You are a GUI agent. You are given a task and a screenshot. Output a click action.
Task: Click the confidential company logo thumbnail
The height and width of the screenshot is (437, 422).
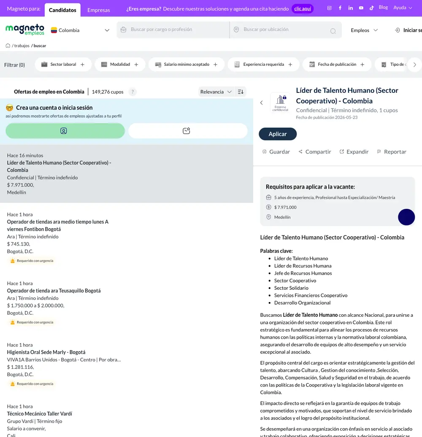coord(280,103)
